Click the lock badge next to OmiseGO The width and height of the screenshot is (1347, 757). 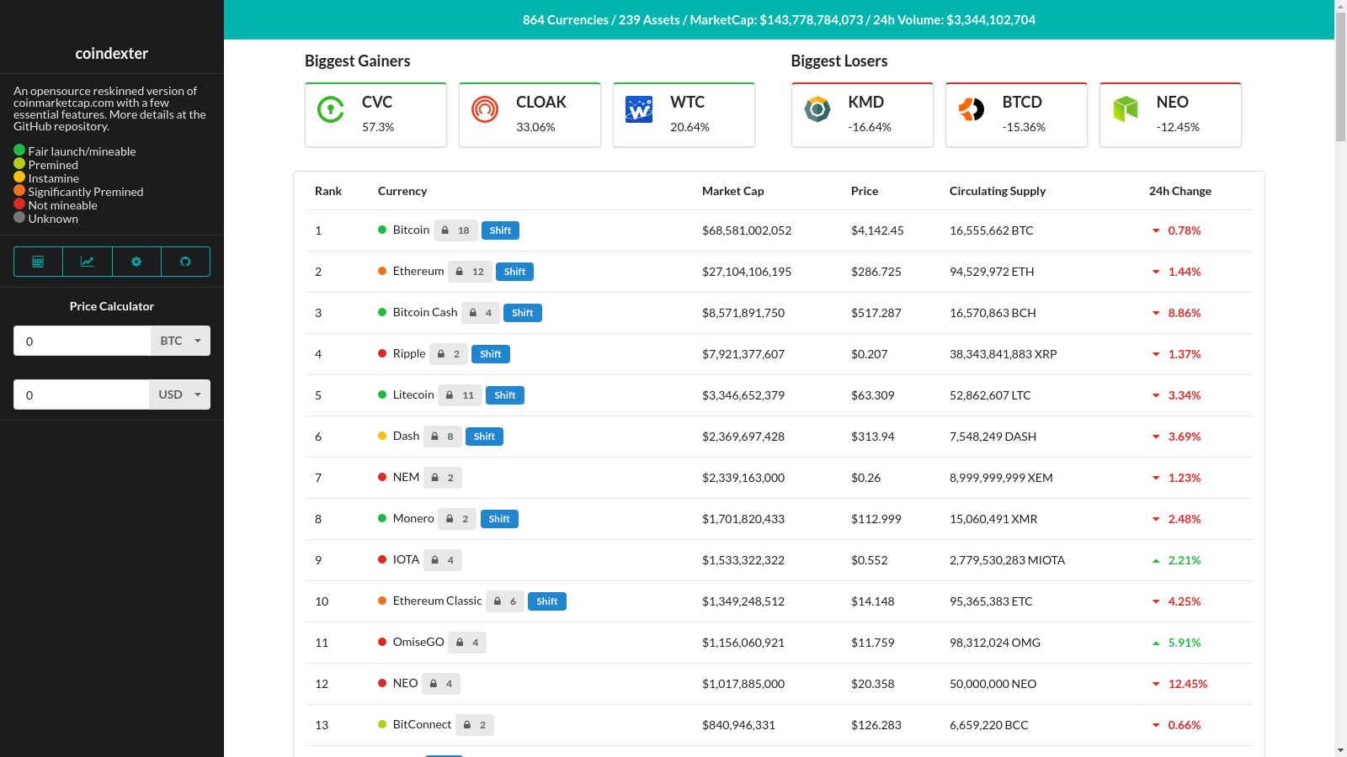[467, 643]
